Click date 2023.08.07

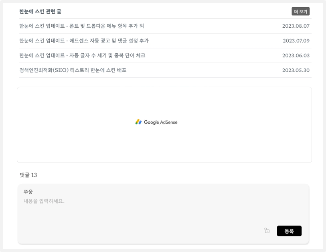[x=296, y=26]
